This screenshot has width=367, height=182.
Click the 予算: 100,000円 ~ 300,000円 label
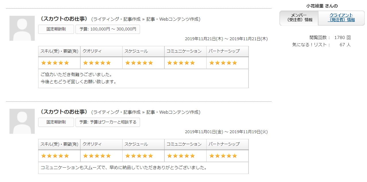tap(108, 29)
